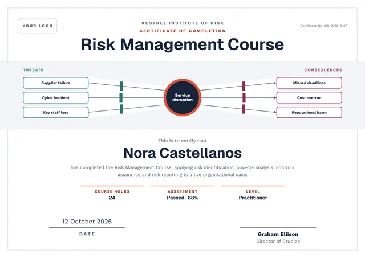This screenshot has width=365, height=258.
Task: Click the maroon barrier before Missed deadlines
Action: (x=244, y=86)
